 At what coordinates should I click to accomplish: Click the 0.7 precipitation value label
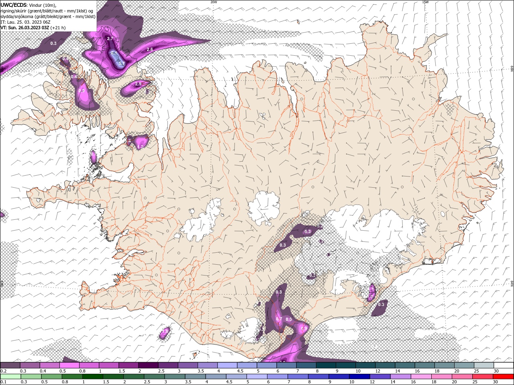[279, 319]
